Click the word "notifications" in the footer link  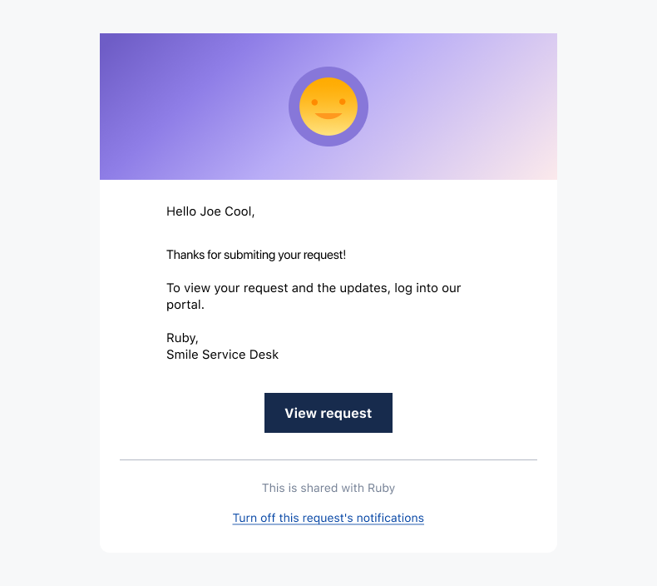click(x=390, y=518)
